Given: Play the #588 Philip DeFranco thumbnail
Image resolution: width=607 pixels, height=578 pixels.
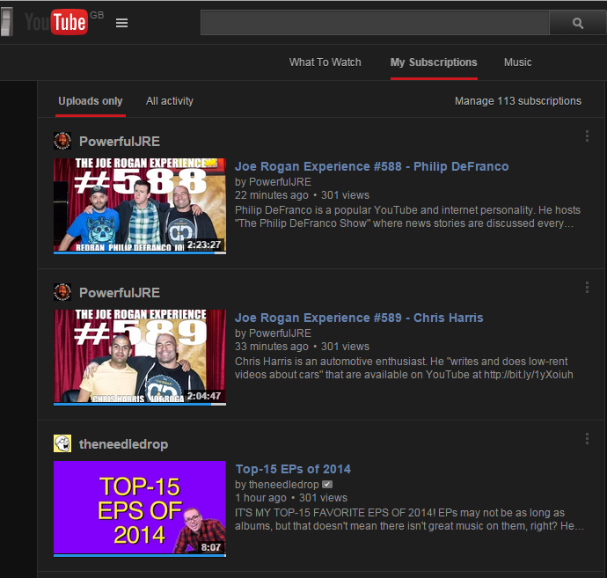Looking at the screenshot, I should coord(140,205).
